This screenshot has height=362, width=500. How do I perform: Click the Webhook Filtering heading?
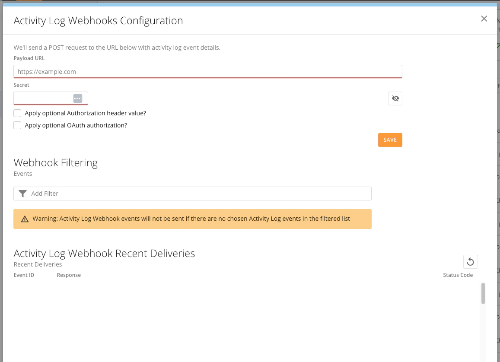coord(55,162)
